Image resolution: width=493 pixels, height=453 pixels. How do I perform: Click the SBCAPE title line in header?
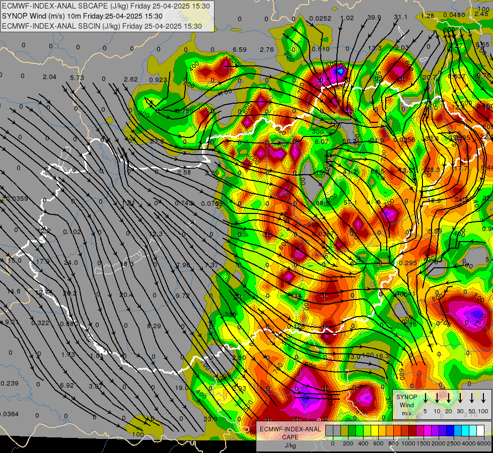[106, 6]
